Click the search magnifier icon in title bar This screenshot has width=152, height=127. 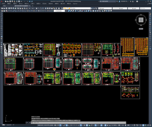coord(117,1)
